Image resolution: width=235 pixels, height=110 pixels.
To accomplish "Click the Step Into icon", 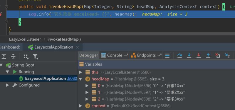I will (189, 55).
